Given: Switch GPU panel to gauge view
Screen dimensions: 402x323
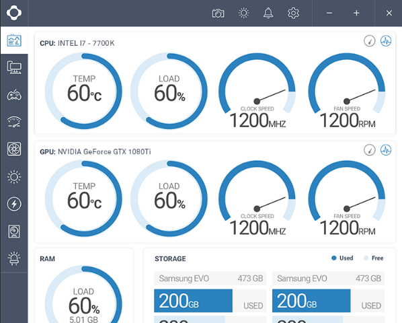Looking at the screenshot, I should click(370, 150).
